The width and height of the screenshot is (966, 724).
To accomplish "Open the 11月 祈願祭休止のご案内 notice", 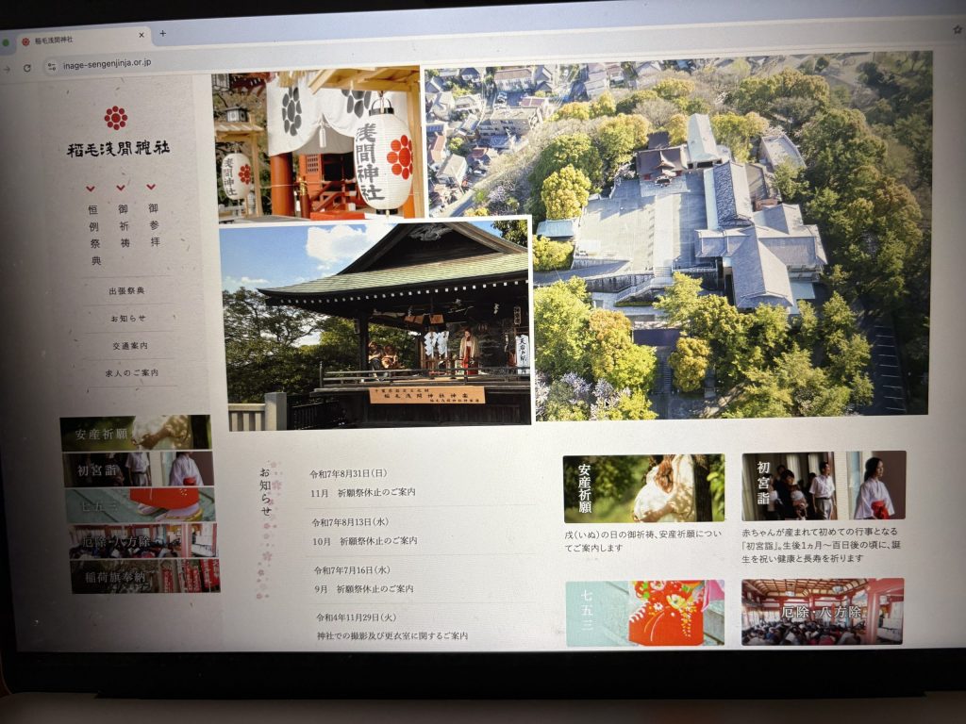I will coord(363,492).
